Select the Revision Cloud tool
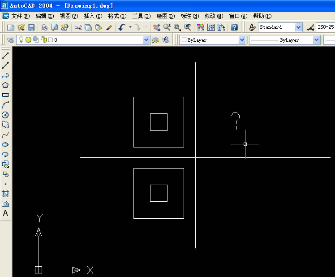 (5, 125)
